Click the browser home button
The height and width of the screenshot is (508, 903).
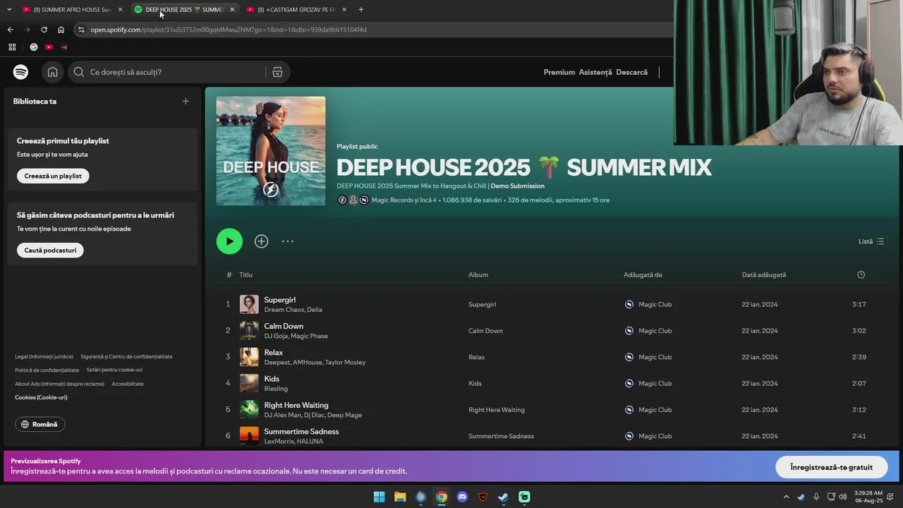tap(61, 30)
